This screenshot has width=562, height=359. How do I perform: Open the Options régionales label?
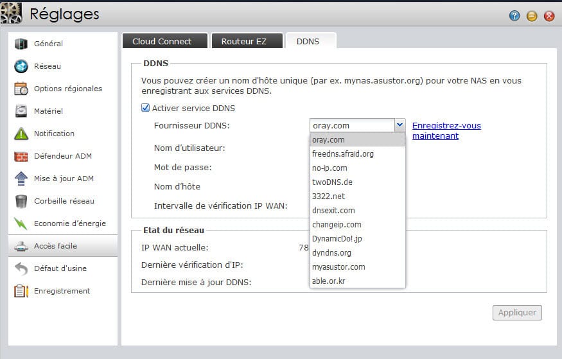68,89
